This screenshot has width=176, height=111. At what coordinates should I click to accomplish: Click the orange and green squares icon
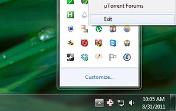pyautogui.click(x=84, y=29)
